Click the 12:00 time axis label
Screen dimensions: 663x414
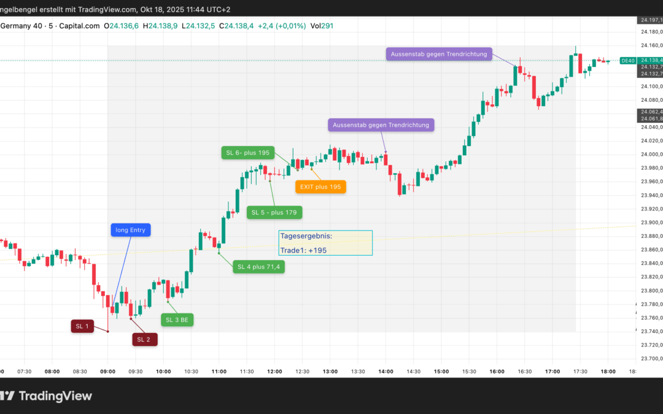click(274, 372)
